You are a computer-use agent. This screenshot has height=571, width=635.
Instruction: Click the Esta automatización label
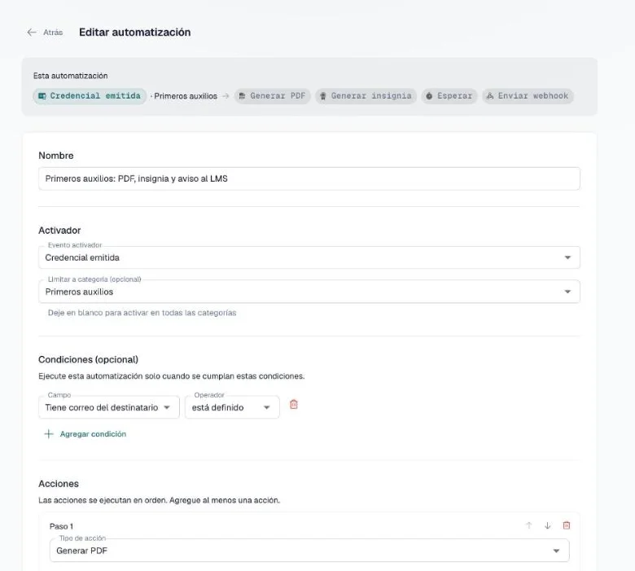71,76
